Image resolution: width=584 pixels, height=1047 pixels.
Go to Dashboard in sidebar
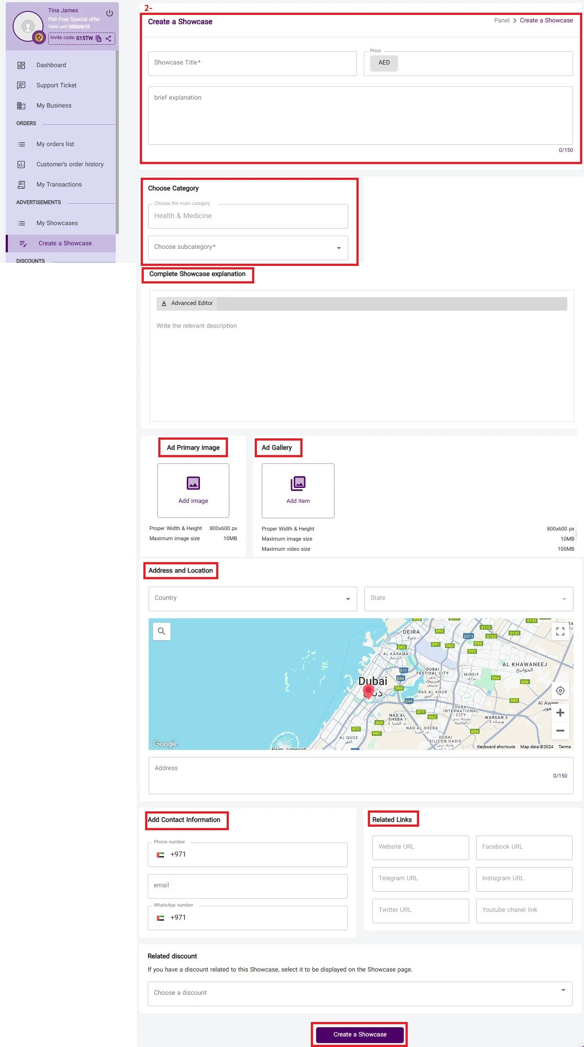[51, 65]
